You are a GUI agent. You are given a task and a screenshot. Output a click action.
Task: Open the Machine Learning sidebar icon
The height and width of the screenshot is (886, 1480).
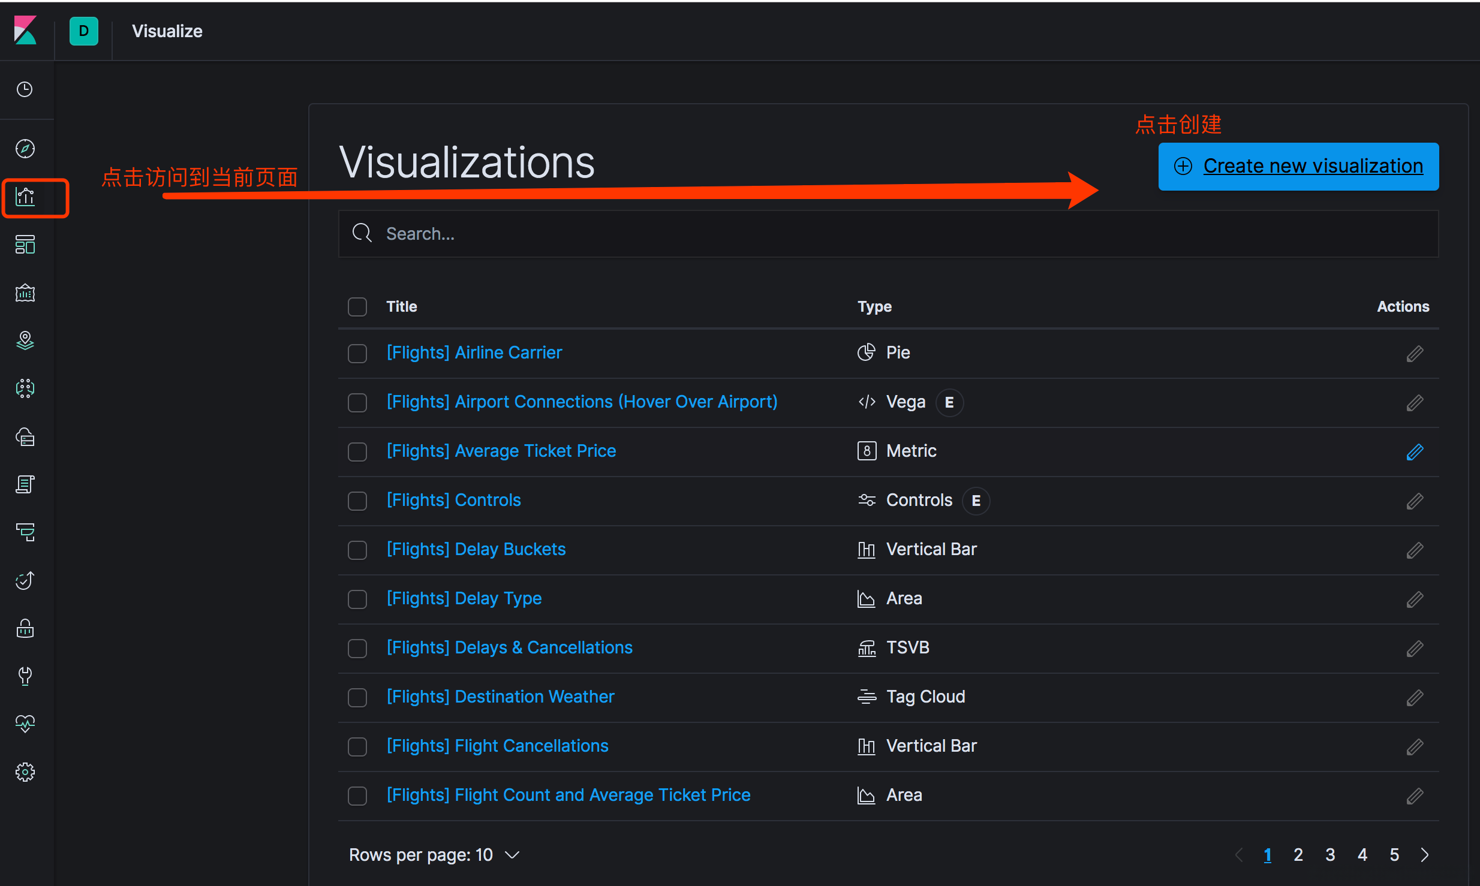coord(25,388)
